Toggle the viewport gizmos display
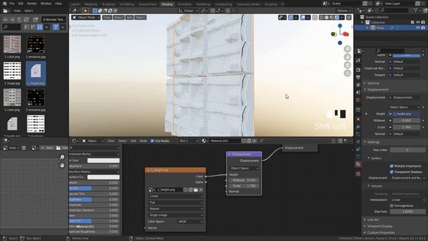The height and width of the screenshot is (241, 428). 291,17
